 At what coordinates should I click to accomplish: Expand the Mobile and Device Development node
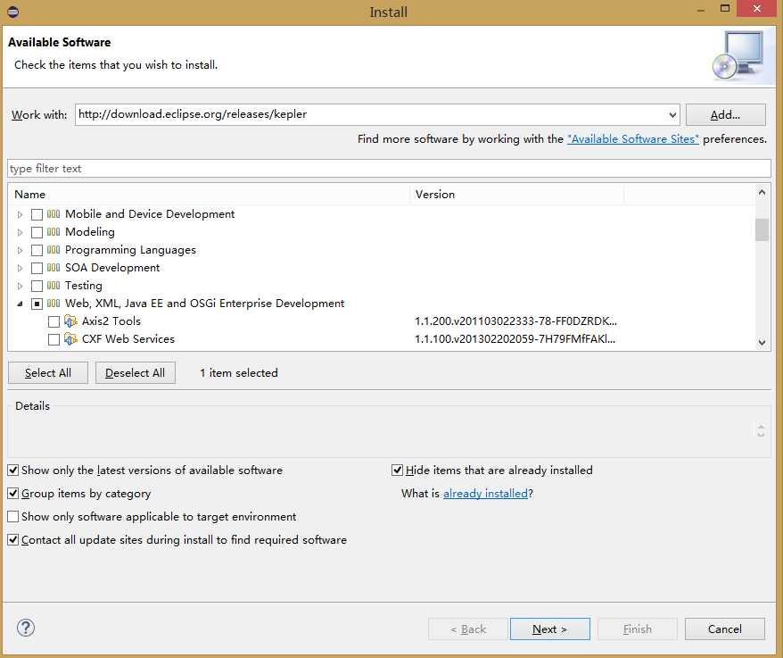(x=20, y=214)
